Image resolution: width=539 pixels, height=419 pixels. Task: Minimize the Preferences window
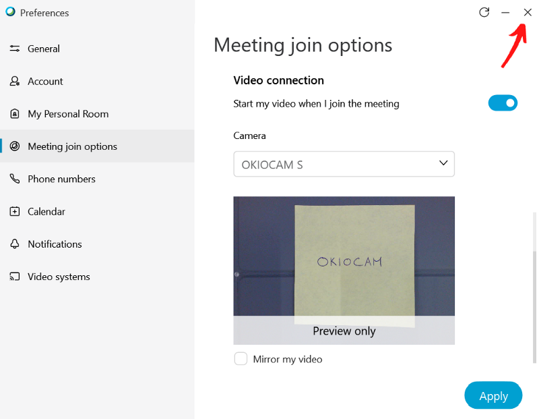point(505,12)
